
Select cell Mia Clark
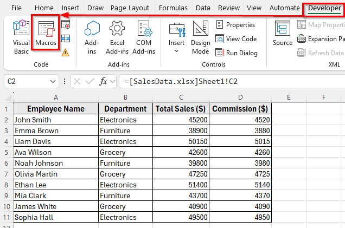56,196
